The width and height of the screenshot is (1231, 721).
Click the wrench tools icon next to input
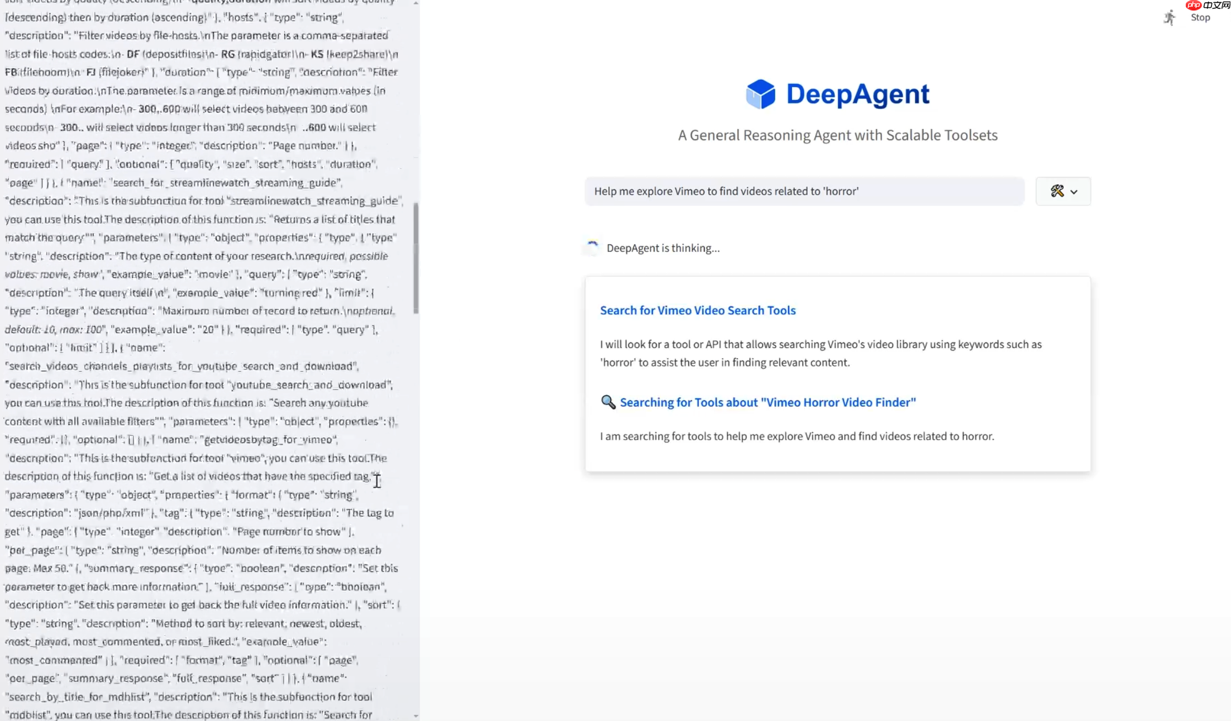tap(1056, 191)
